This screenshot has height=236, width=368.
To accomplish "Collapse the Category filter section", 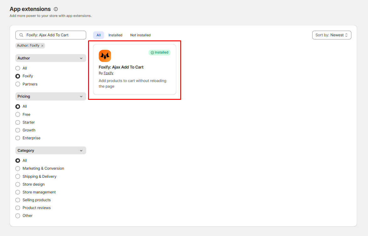I will [x=51, y=151].
